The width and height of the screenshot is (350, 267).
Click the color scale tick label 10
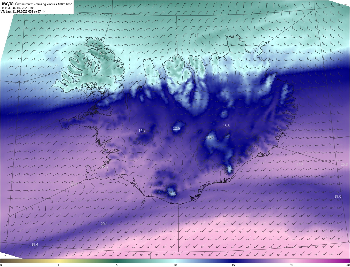175,265
